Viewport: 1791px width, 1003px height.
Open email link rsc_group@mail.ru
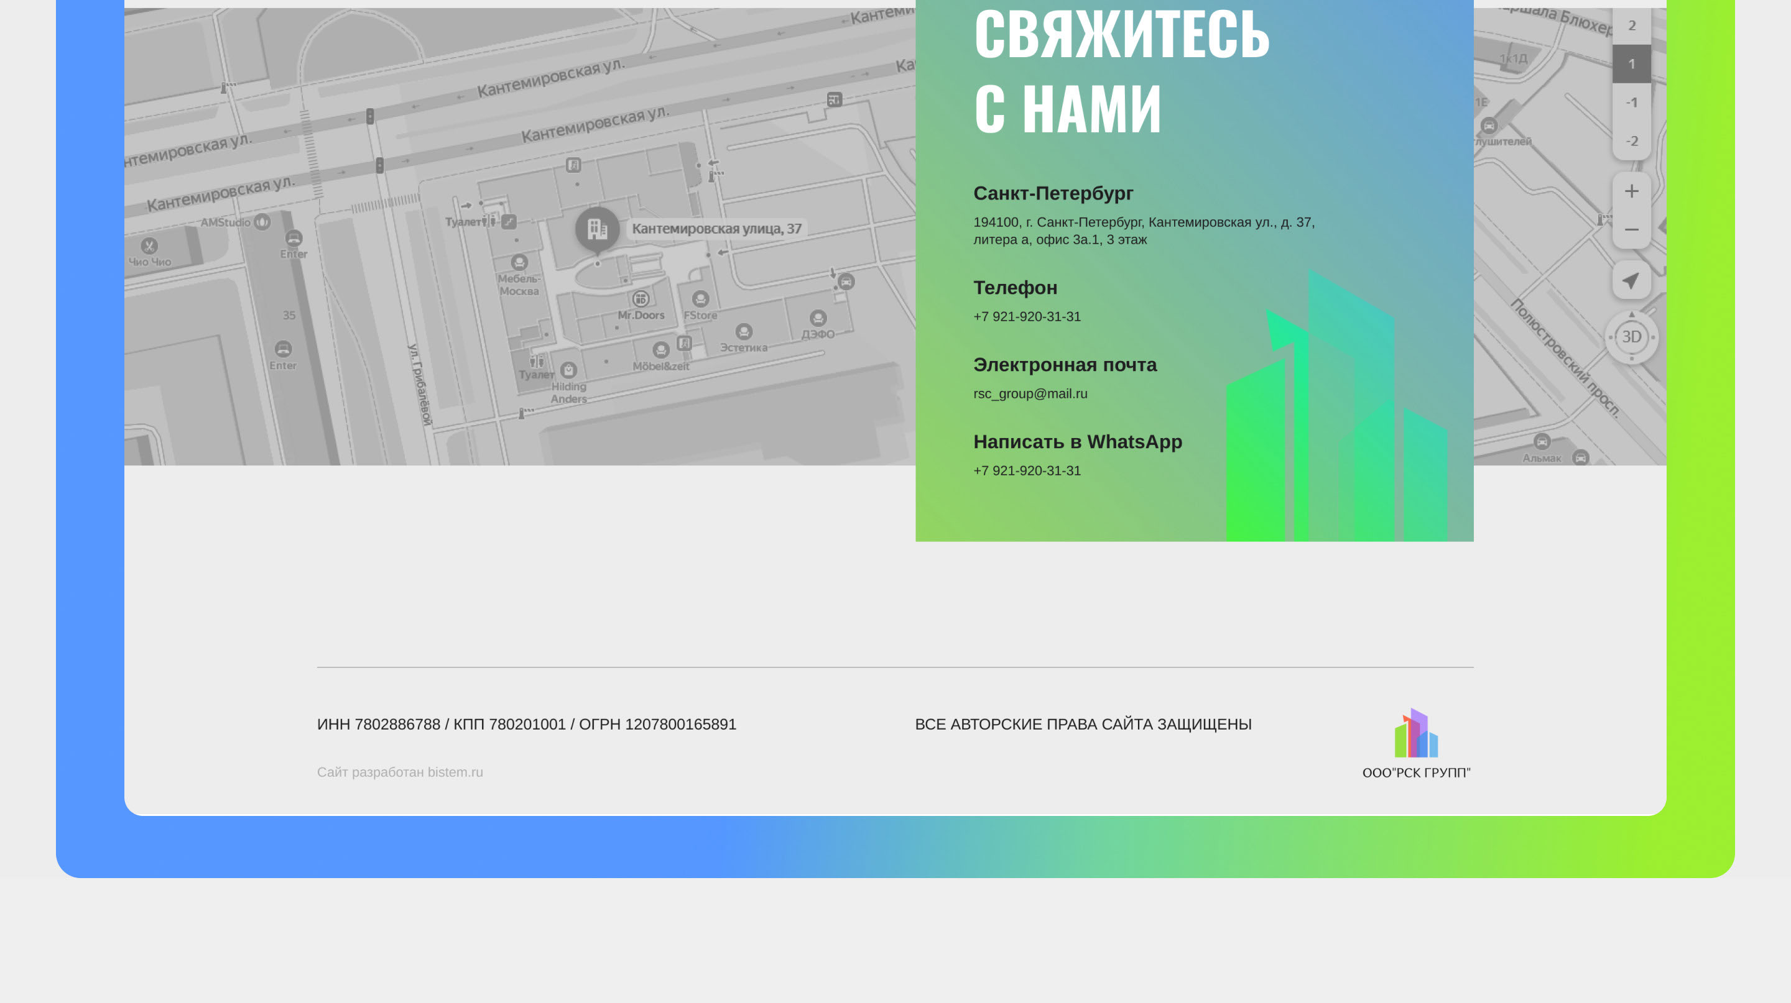1030,394
